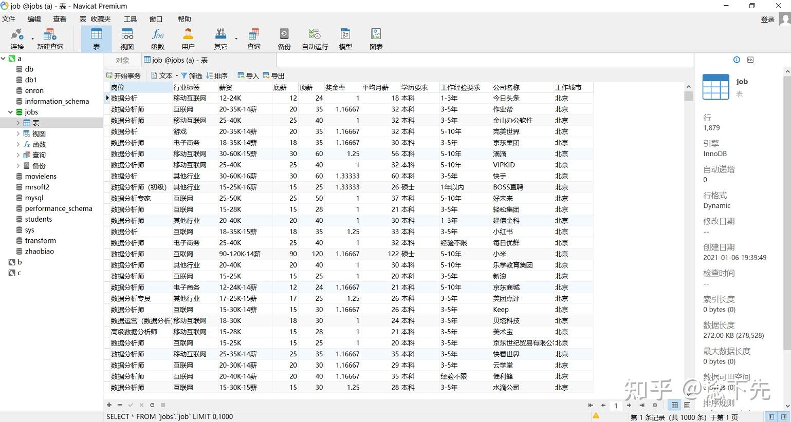Click the DDL icon in right panel

pos(750,60)
